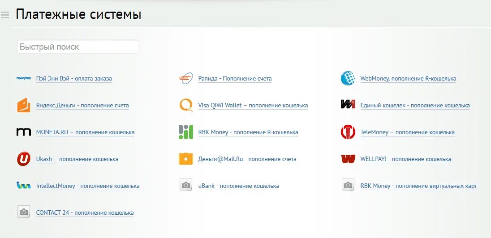This screenshot has height=238, width=491.
Task: Open TeleMoney – пополнение кошелька link
Action: [x=407, y=132]
